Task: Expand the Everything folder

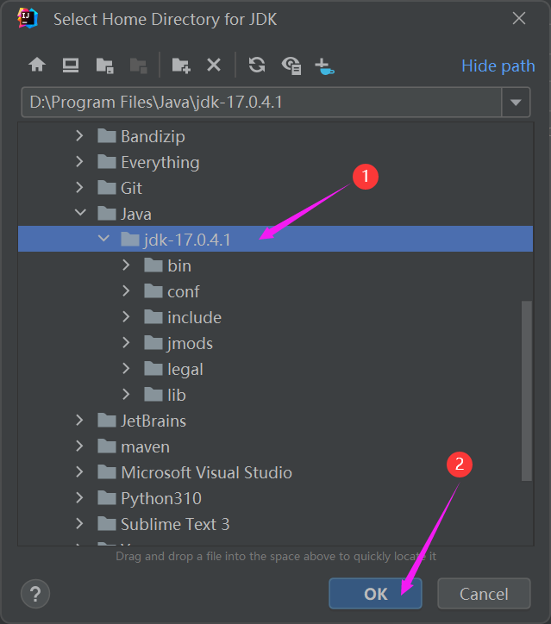Action: pyautogui.click(x=79, y=162)
